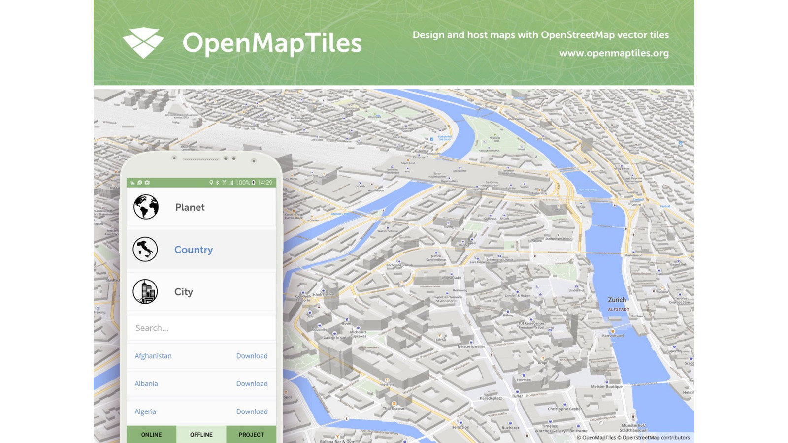Tap the signal strength bars icon
The height and width of the screenshot is (443, 788).
(231, 182)
